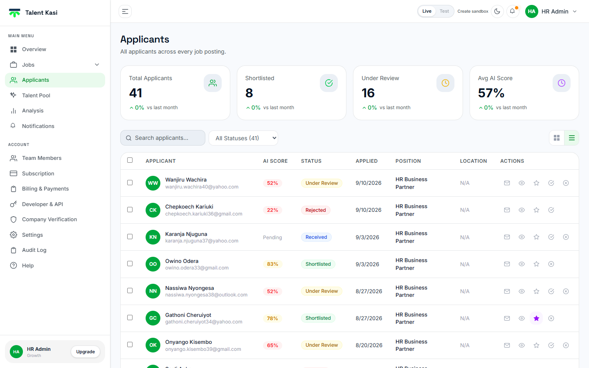Screen dimensions: 589x368
Task: Unstar Gathoni Cheruiyot purple star
Action: tap(536, 319)
